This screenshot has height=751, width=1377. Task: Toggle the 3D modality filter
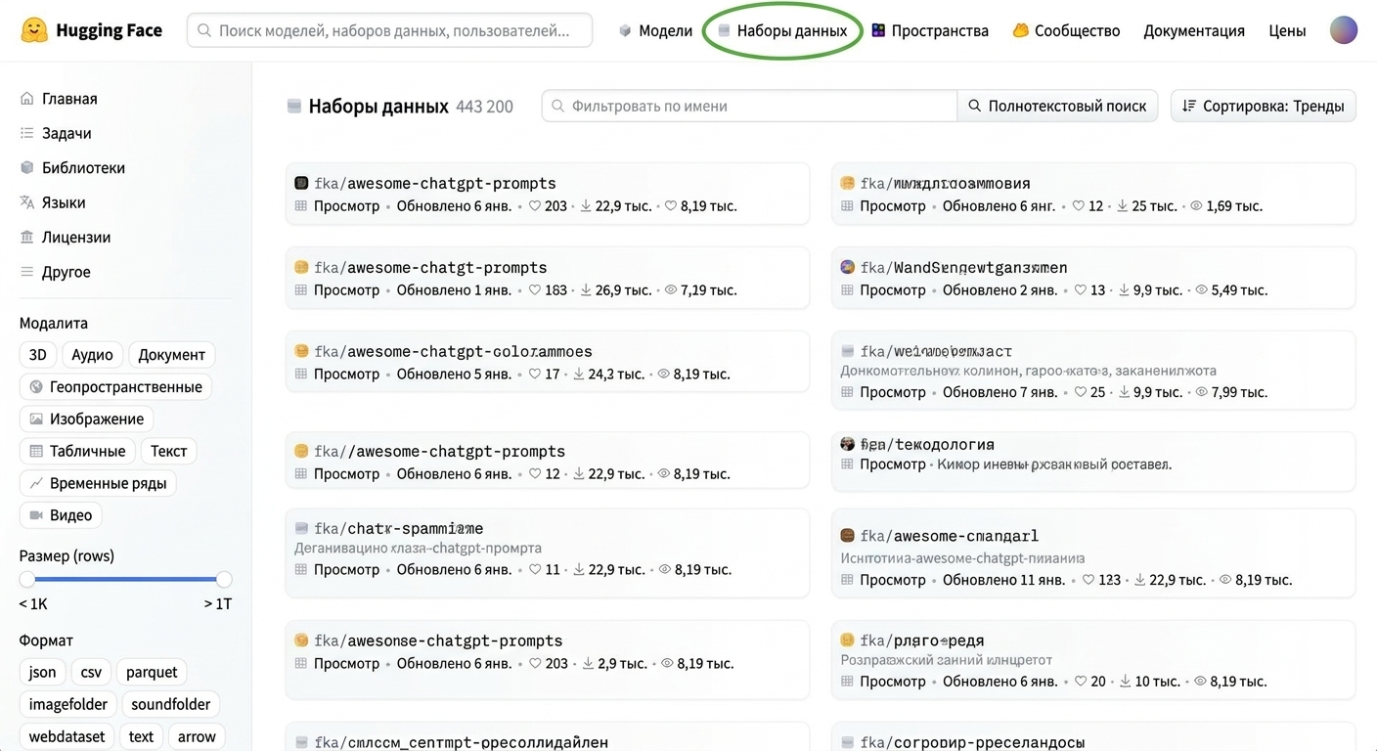pyautogui.click(x=37, y=355)
